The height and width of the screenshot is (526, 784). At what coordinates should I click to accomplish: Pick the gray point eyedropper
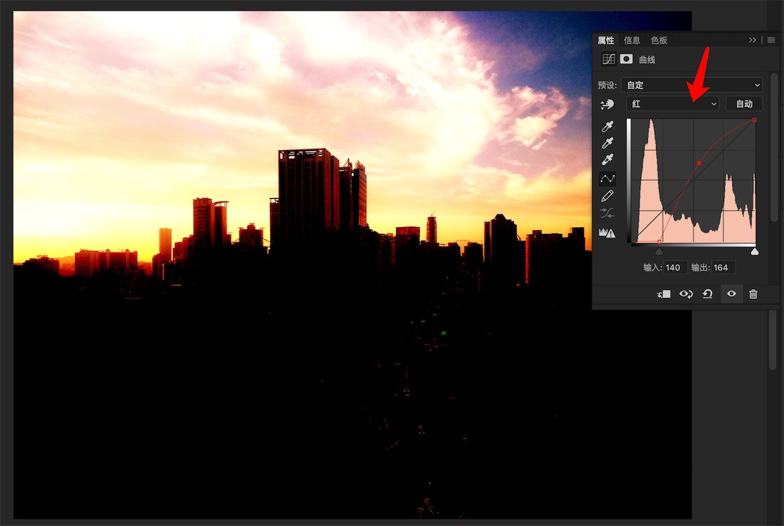pyautogui.click(x=607, y=143)
